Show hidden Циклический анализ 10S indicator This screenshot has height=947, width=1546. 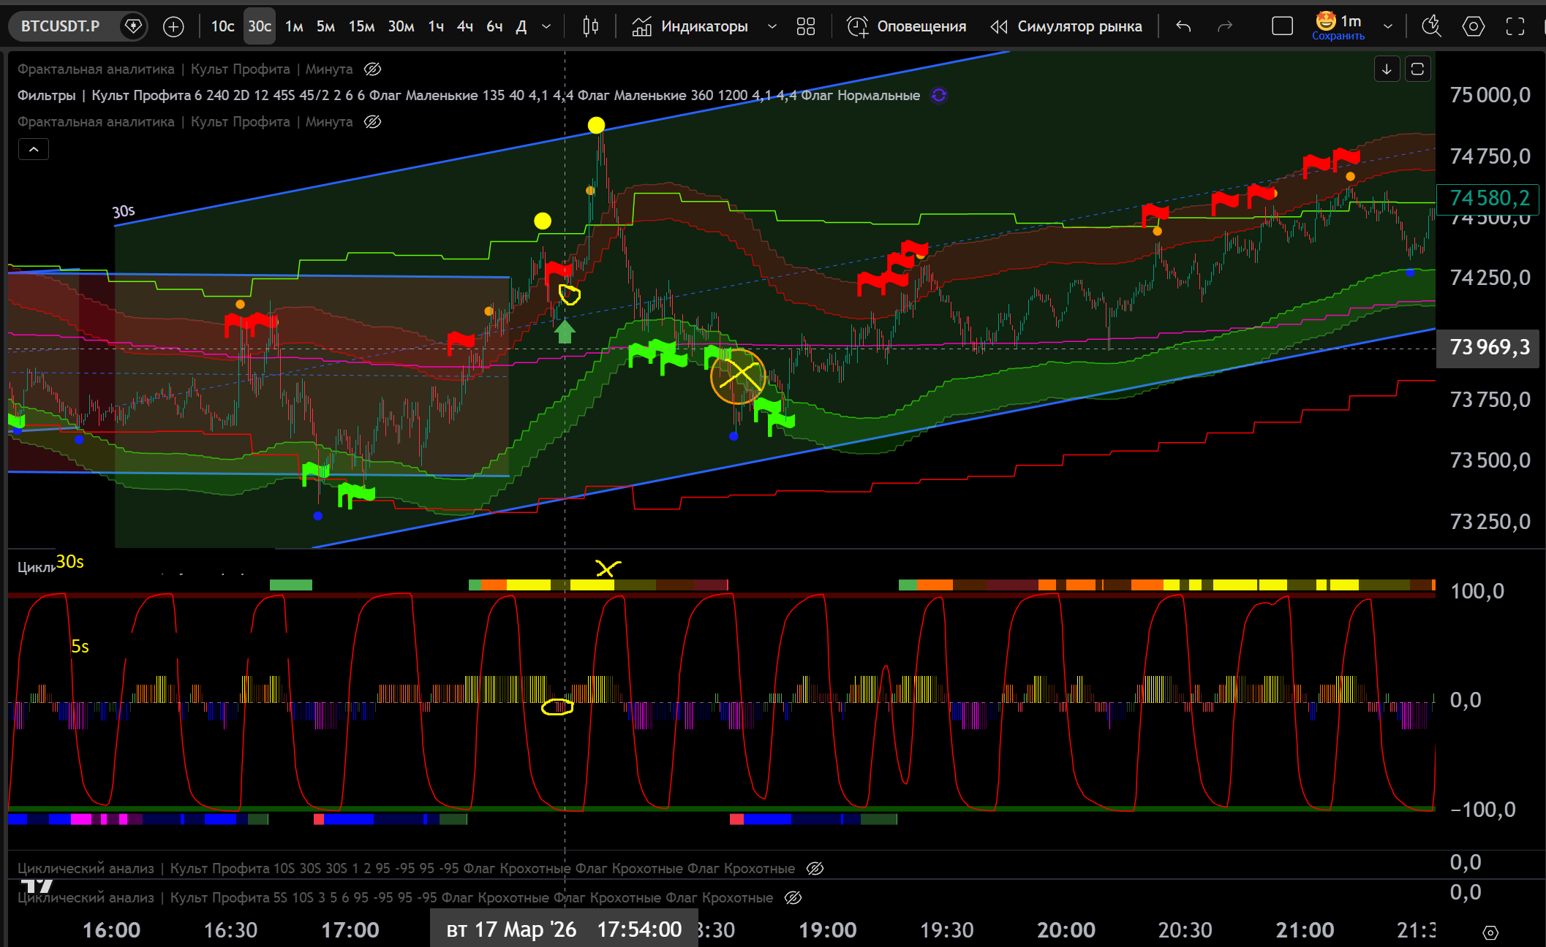[815, 868]
